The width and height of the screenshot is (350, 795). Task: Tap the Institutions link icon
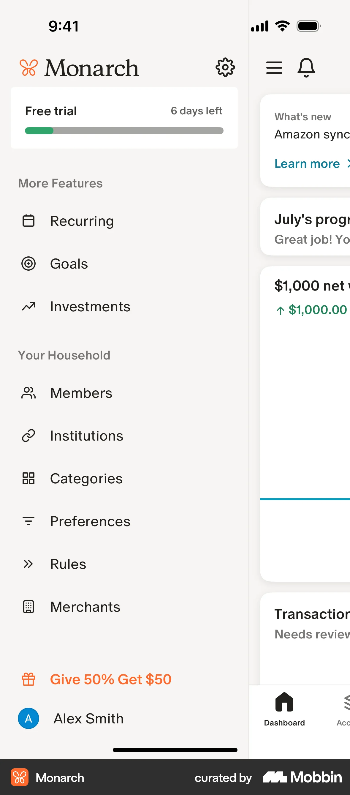coord(29,436)
